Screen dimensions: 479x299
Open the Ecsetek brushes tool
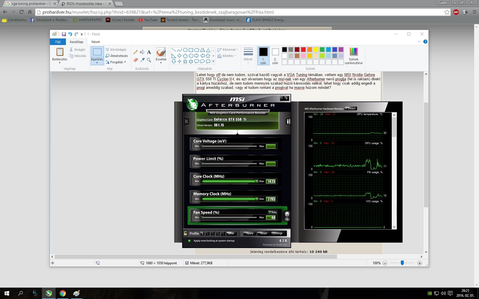tap(161, 52)
